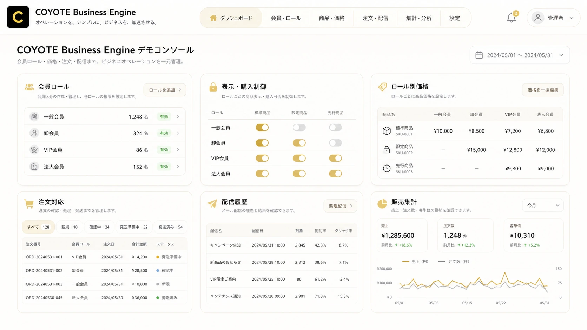Toggle 法人会員 限定商品 switch
The width and height of the screenshot is (587, 330).
[x=299, y=174]
